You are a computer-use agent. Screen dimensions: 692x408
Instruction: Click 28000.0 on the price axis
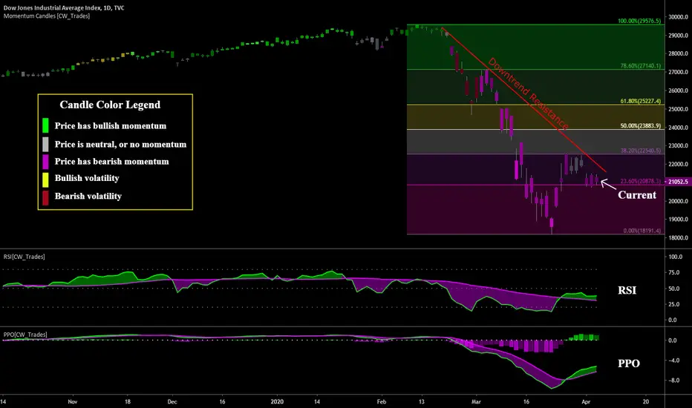tap(678, 54)
